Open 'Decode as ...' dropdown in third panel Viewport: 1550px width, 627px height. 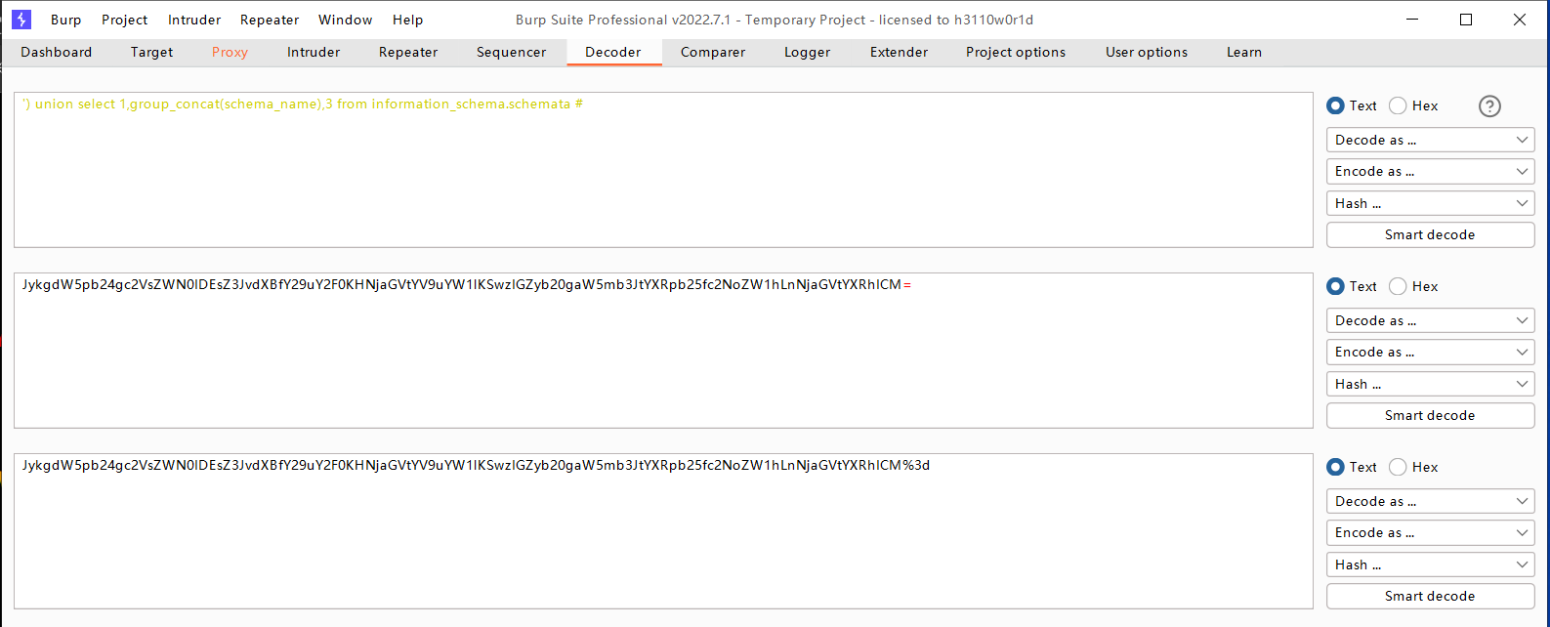pos(1430,501)
